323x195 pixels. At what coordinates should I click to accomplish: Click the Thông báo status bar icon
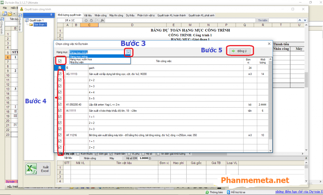point(207,192)
